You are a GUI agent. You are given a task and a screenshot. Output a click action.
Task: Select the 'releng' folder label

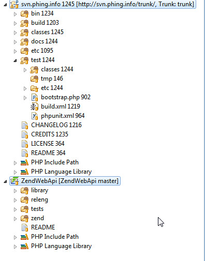(39, 200)
